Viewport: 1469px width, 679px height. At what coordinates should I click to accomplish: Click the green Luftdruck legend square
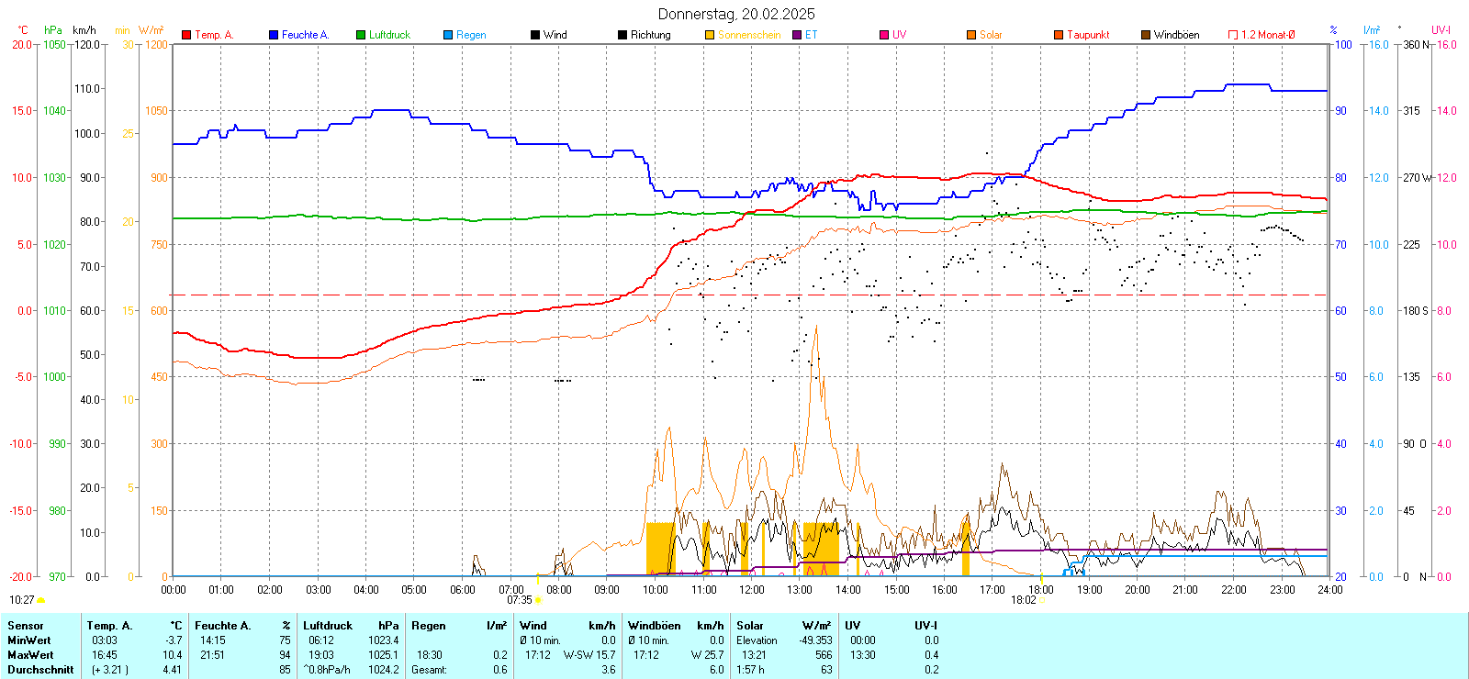(361, 35)
